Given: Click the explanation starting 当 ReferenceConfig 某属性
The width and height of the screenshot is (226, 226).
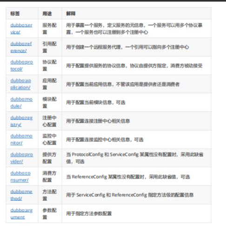Looking at the screenshot, I should pyautogui.click(x=128, y=177).
